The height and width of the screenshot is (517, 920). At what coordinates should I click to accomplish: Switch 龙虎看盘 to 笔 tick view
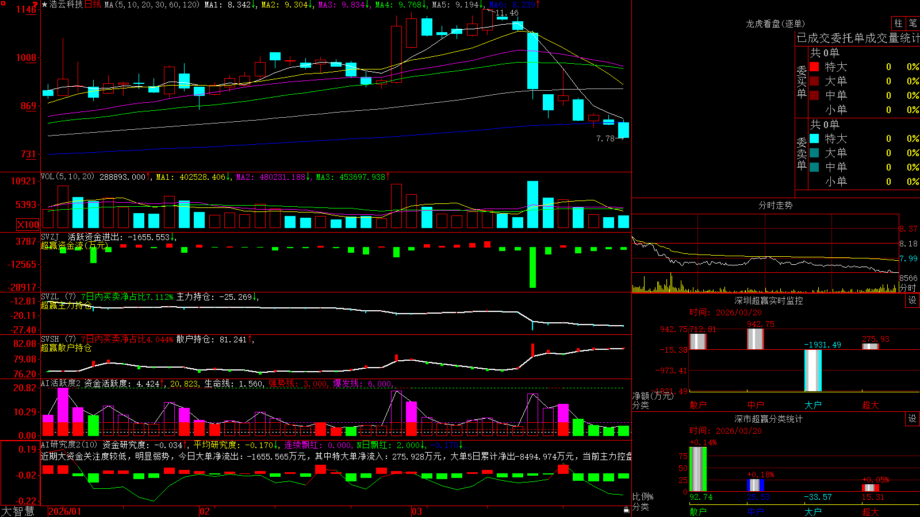pos(913,23)
